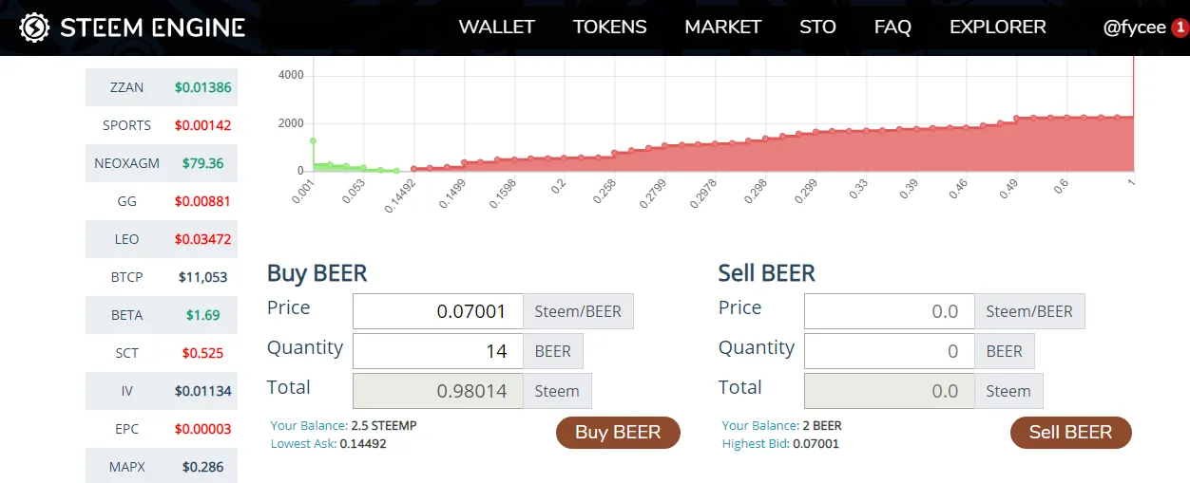Select the BTCP token row

click(x=162, y=277)
